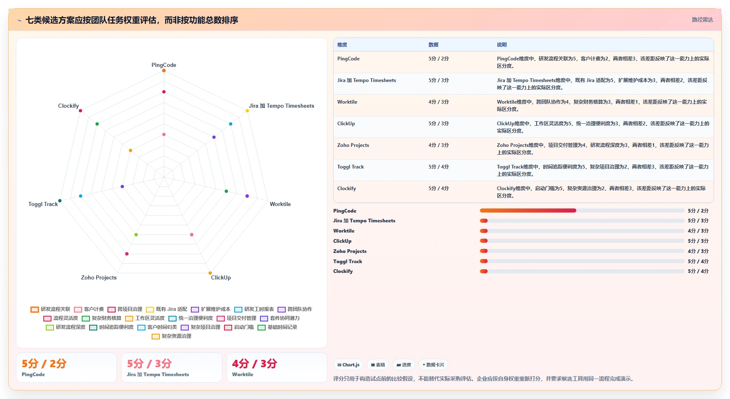Select the orange point on the PingCode axis tip

164,71
